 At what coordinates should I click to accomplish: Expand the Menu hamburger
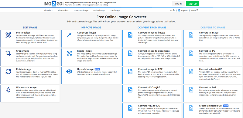point(194,10)
